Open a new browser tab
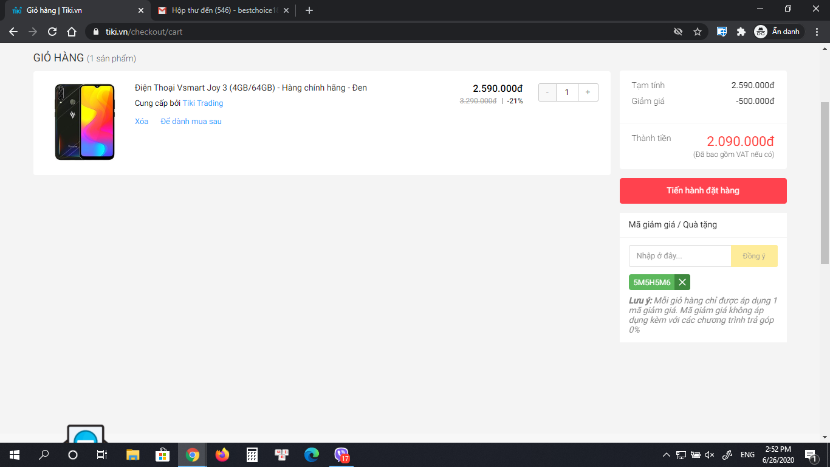The image size is (830, 467). (x=309, y=10)
